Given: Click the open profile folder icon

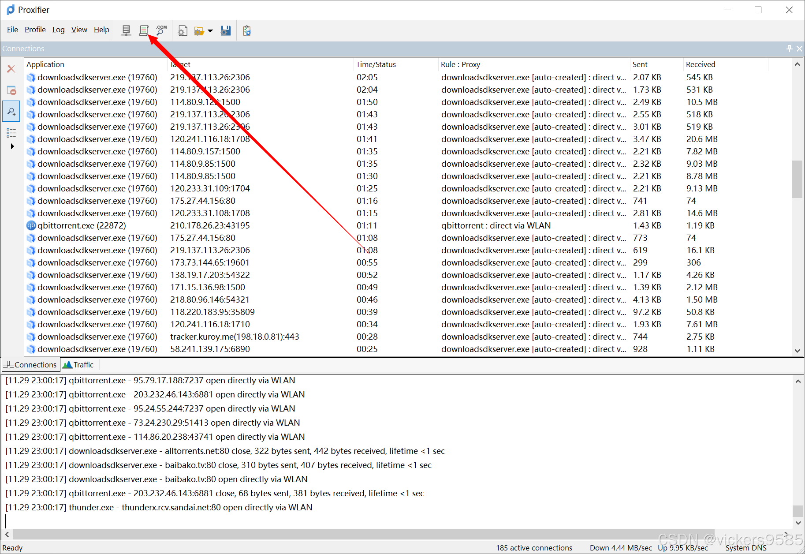Looking at the screenshot, I should point(199,31).
